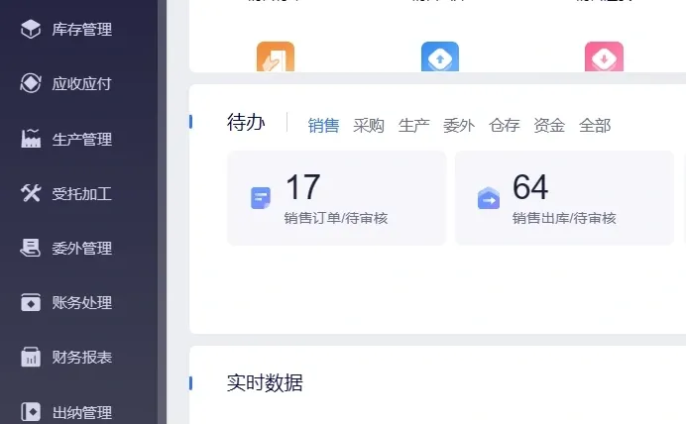The width and height of the screenshot is (686, 424).
Task: Click the 应收应付 icon in sidebar
Action: tap(31, 83)
